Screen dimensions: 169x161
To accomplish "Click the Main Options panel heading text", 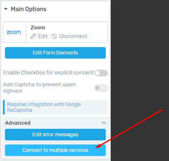I will point(29,9).
